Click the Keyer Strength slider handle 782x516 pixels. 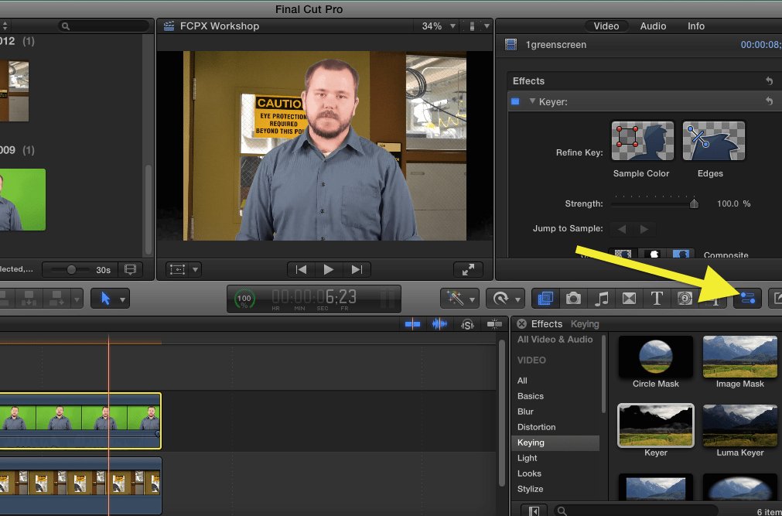coord(694,203)
